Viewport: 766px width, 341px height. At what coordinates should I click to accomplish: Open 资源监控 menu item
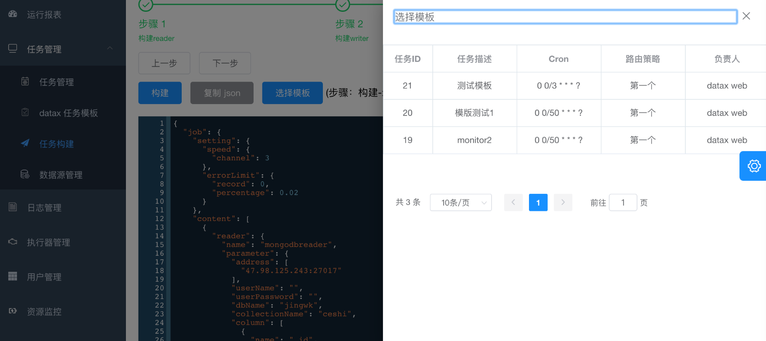pyautogui.click(x=44, y=312)
